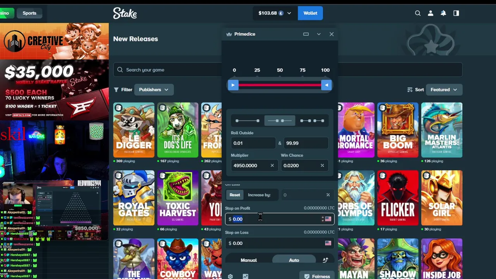Select four-handle roll mode
496x279 pixels.
312,121
